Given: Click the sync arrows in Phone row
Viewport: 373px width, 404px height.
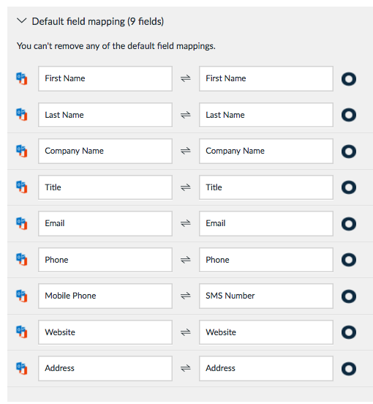Looking at the screenshot, I should [x=185, y=260].
